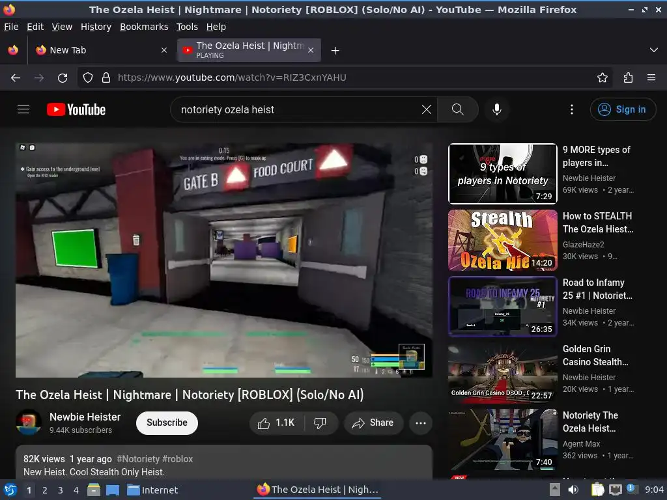Screen dimensions: 667x500
Task: Expand the video description box
Action: click(x=224, y=462)
